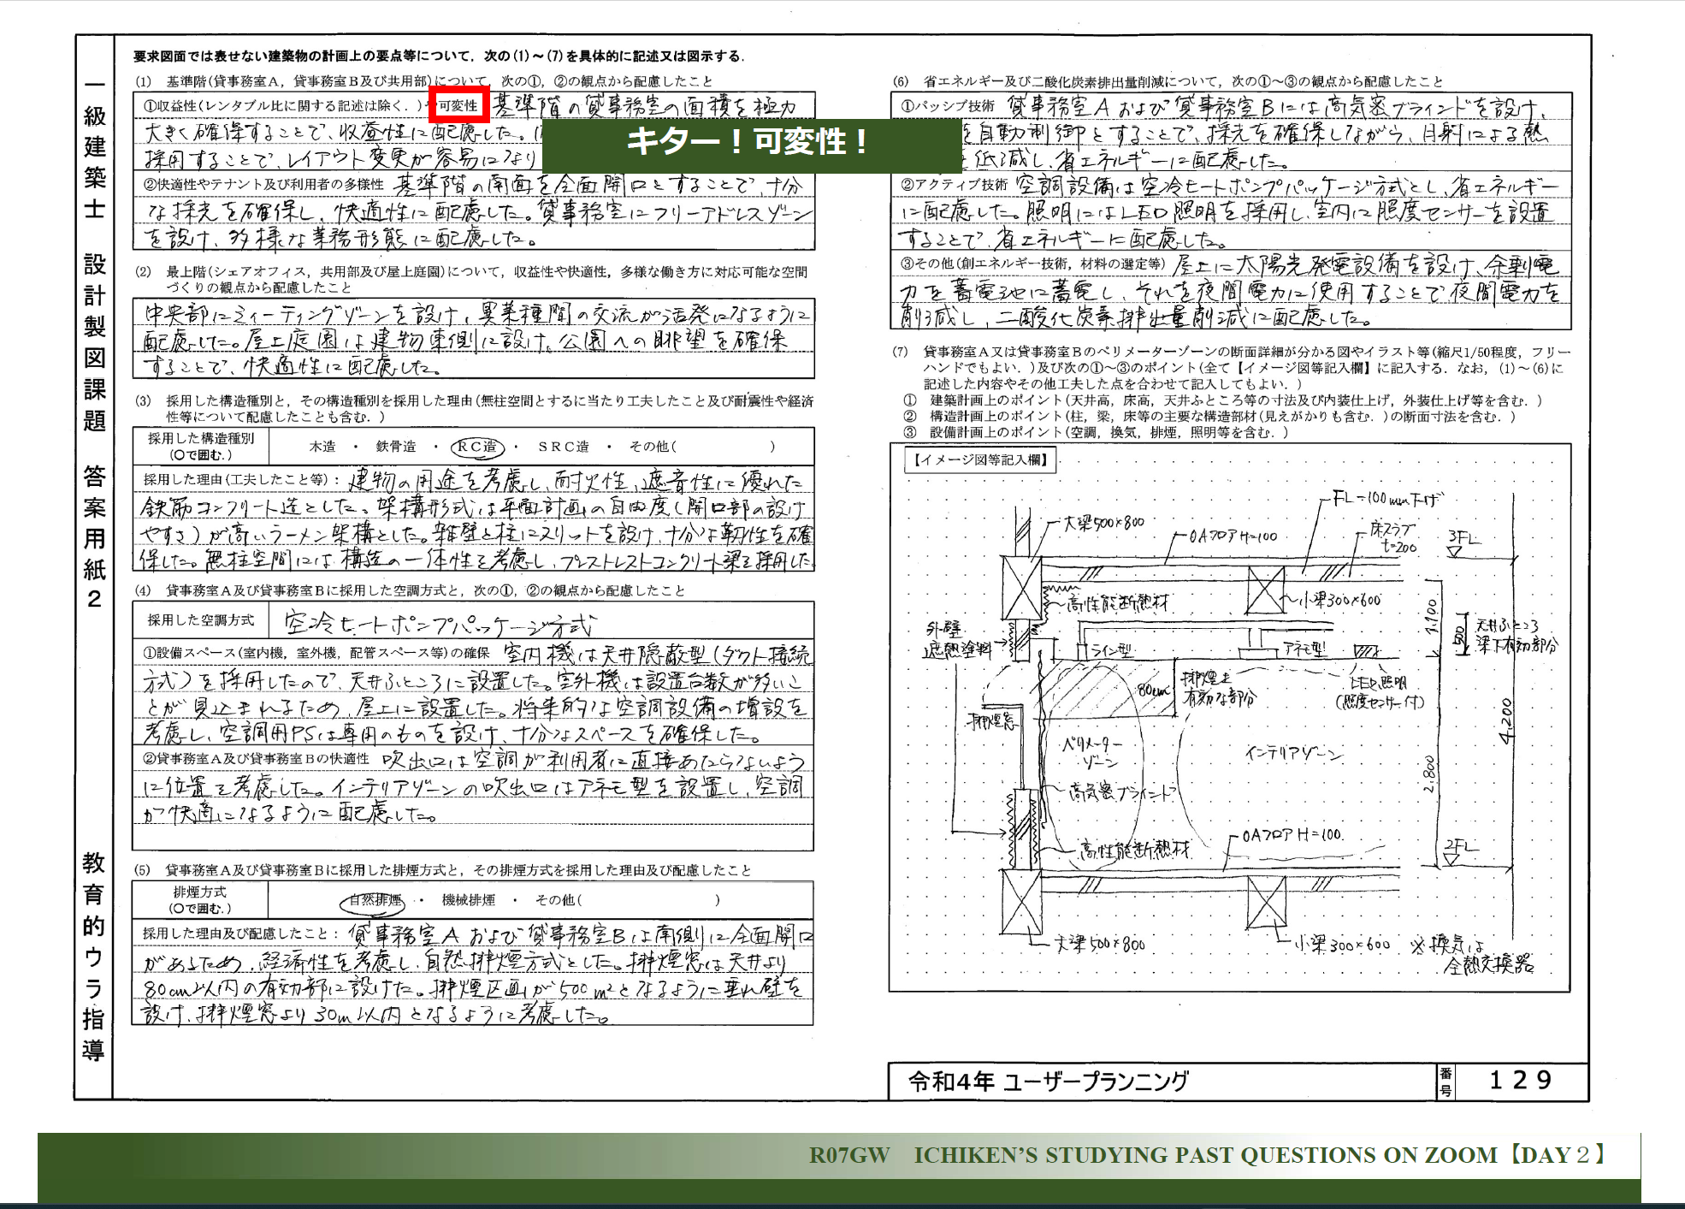Click the 【イメージ図等記入欄】 label
Image resolution: width=1685 pixels, height=1209 pixels.
click(x=980, y=460)
